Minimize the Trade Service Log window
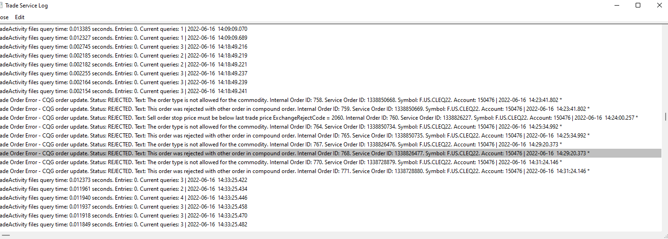668x239 pixels. click(x=616, y=6)
